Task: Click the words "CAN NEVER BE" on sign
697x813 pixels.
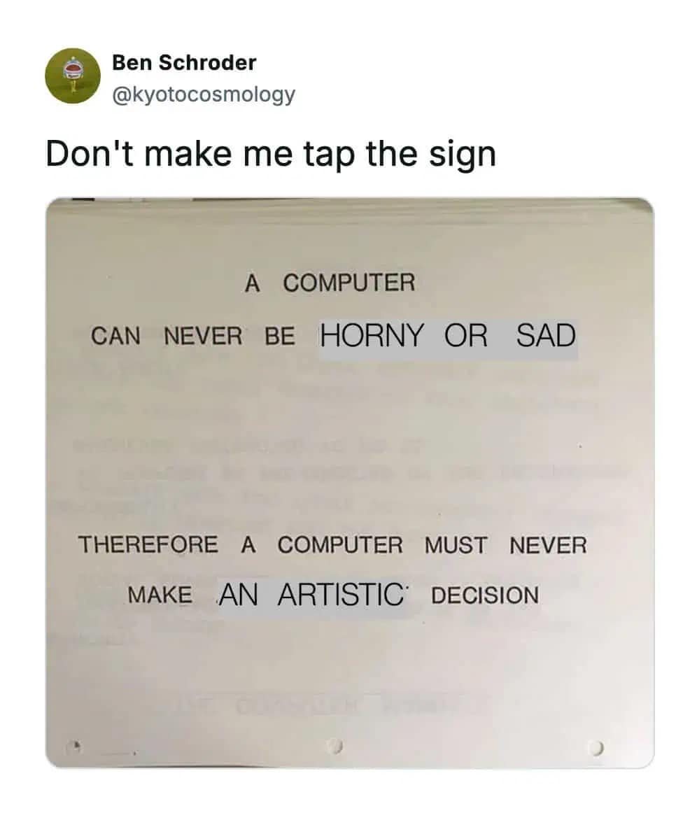Action: (193, 336)
